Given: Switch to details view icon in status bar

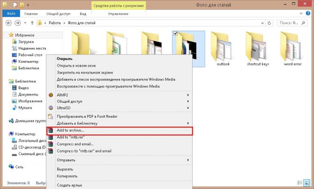Looking at the screenshot, I should pyautogui.click(x=300, y=183).
